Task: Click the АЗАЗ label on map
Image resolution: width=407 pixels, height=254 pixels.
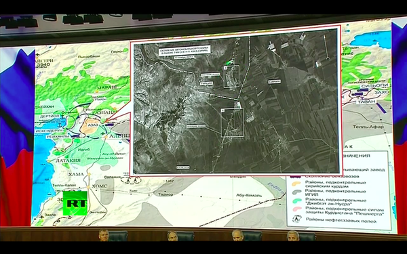Action: click(92, 125)
